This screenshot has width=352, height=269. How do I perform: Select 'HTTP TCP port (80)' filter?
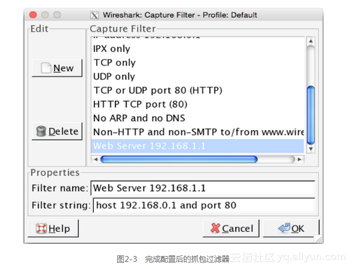pos(198,104)
